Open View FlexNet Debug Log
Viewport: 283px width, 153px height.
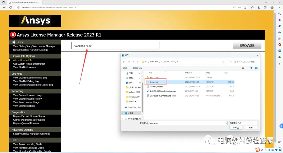pyautogui.click(x=26, y=81)
